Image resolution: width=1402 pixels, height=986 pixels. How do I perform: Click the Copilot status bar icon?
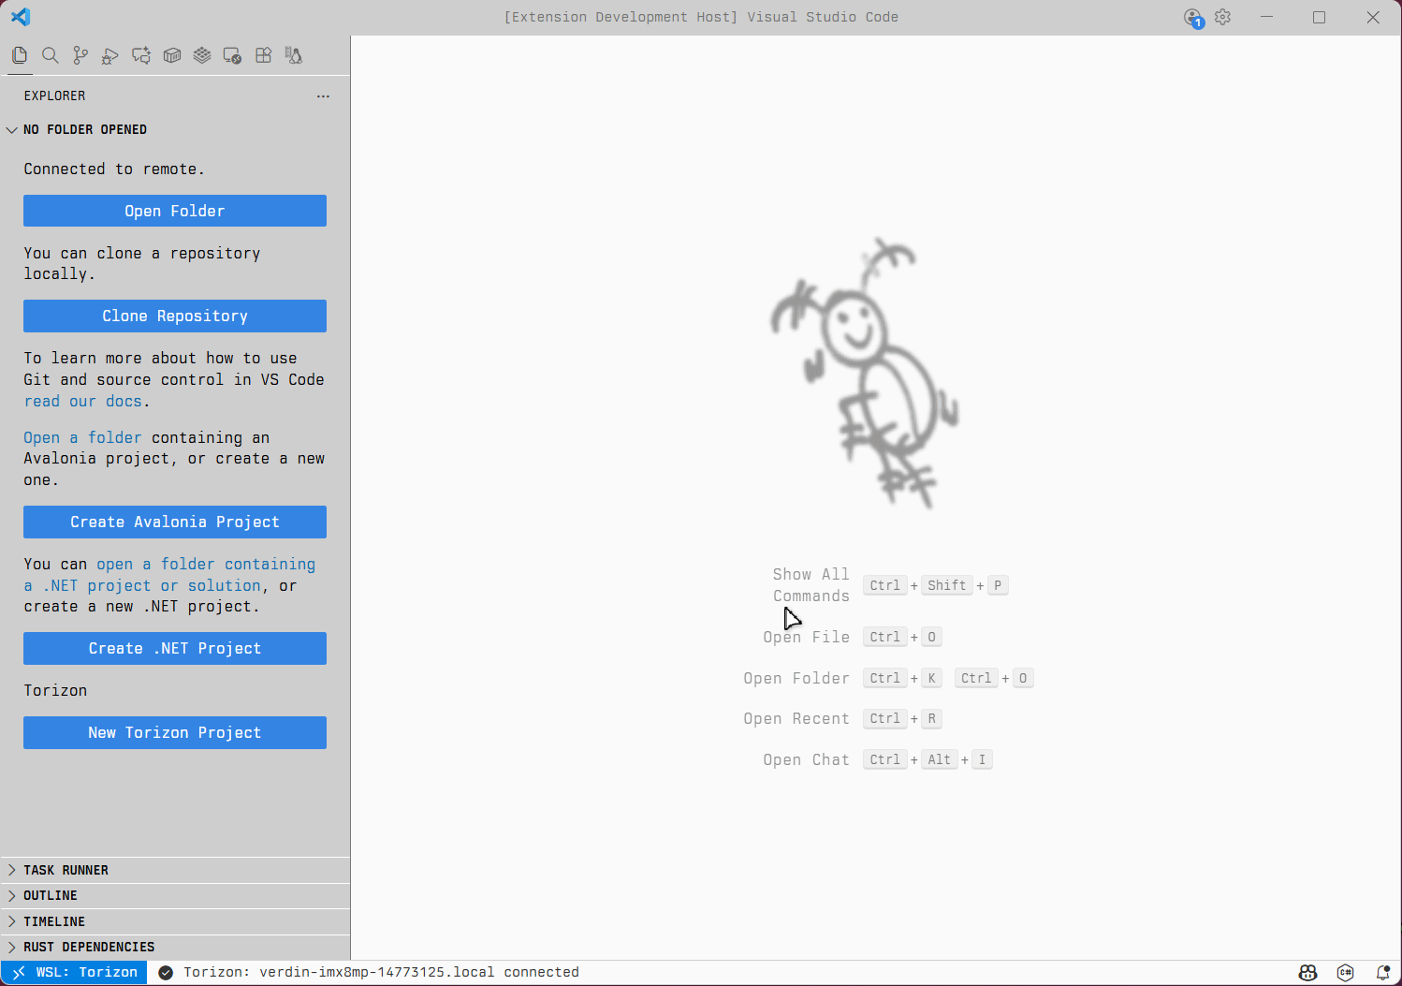click(1308, 973)
